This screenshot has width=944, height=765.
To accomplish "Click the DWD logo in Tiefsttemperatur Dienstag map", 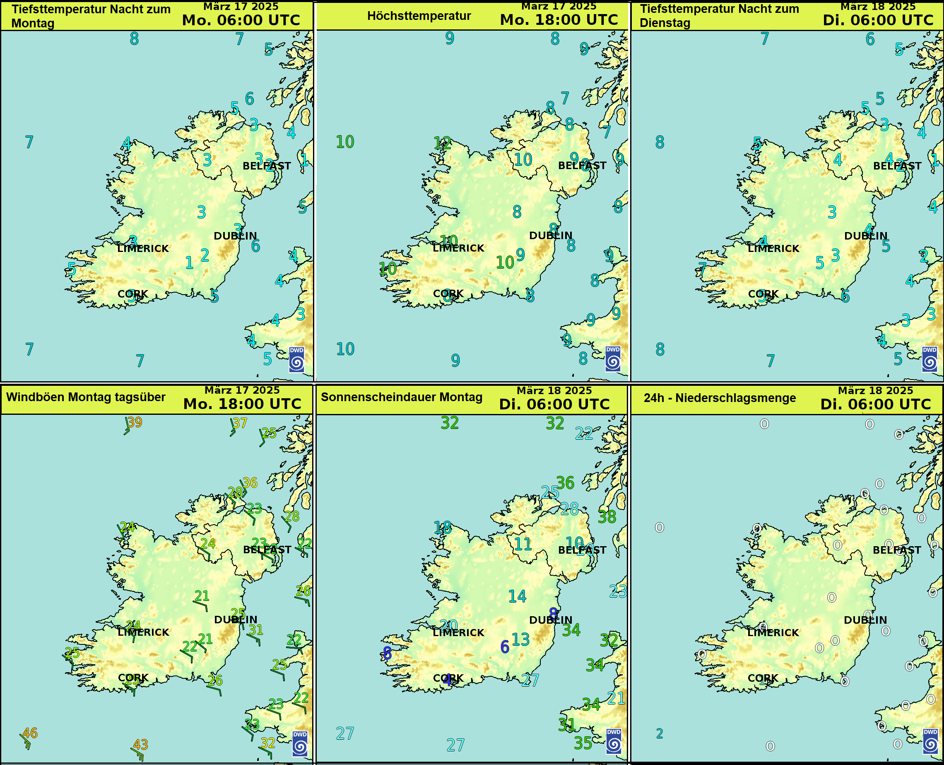I will 930,359.
